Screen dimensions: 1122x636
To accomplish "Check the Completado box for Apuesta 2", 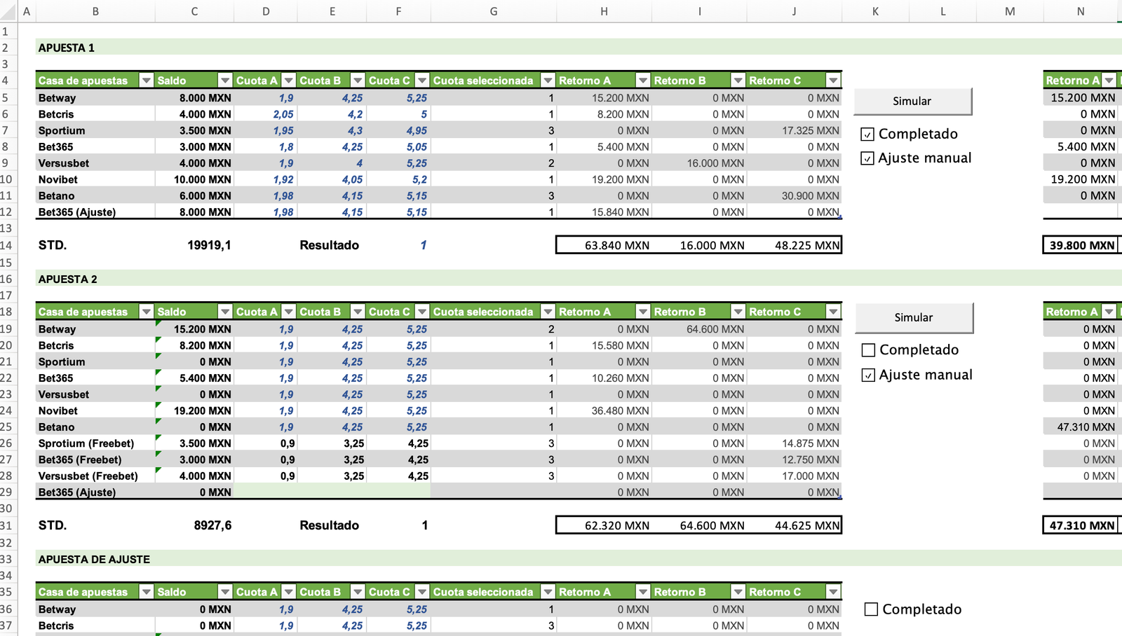I will coord(868,350).
